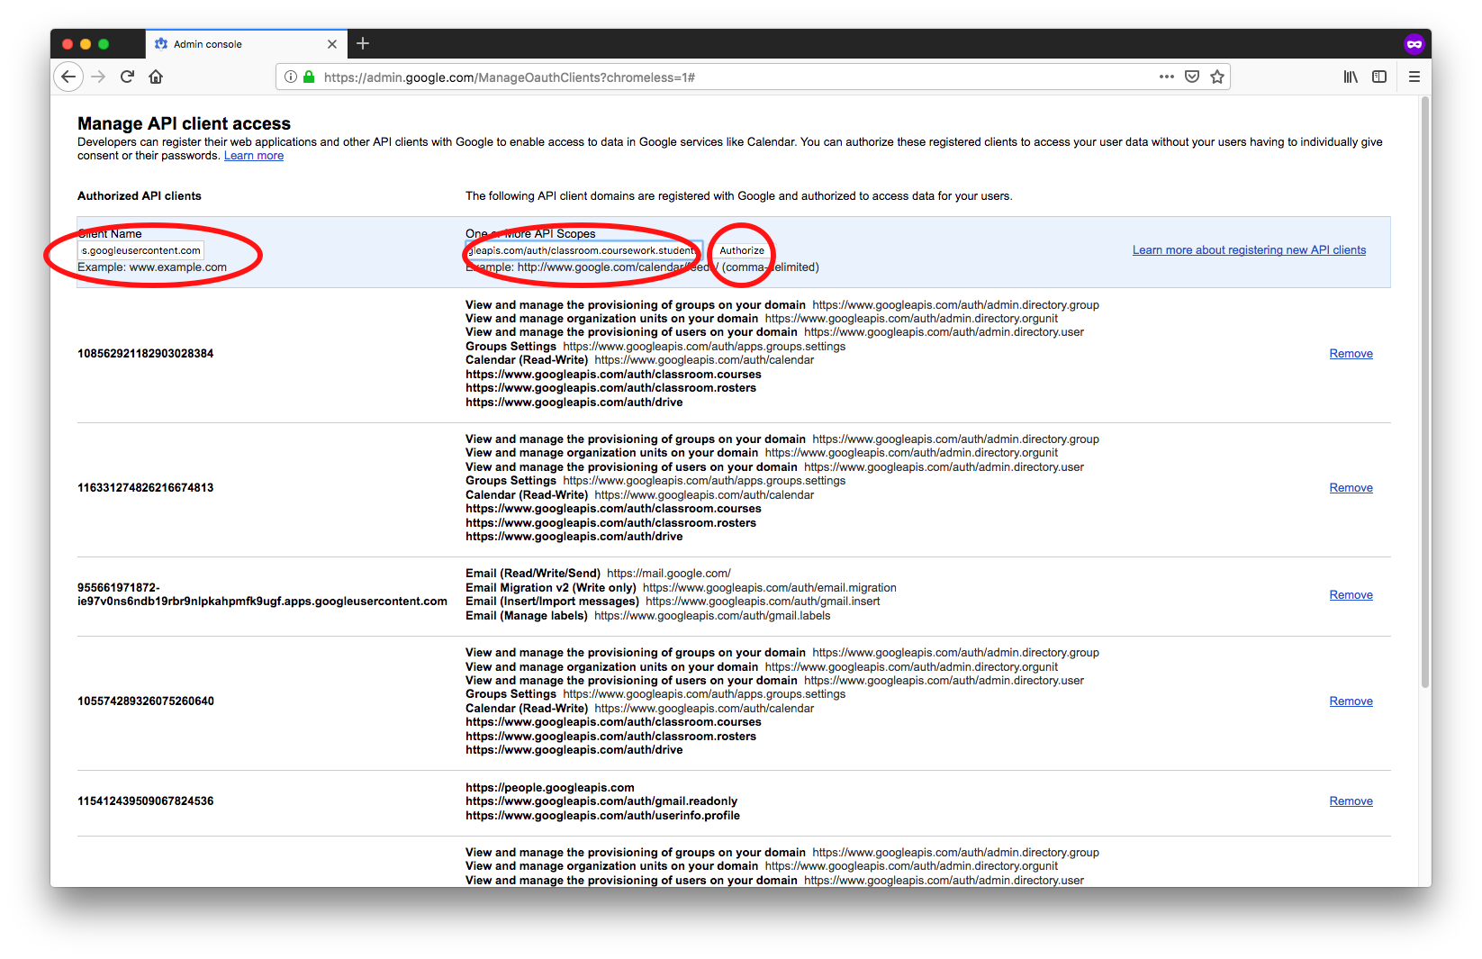Open the Firefox library icon

click(1350, 77)
